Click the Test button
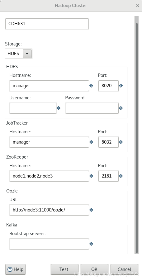This screenshot has width=142, height=280. 64,269
